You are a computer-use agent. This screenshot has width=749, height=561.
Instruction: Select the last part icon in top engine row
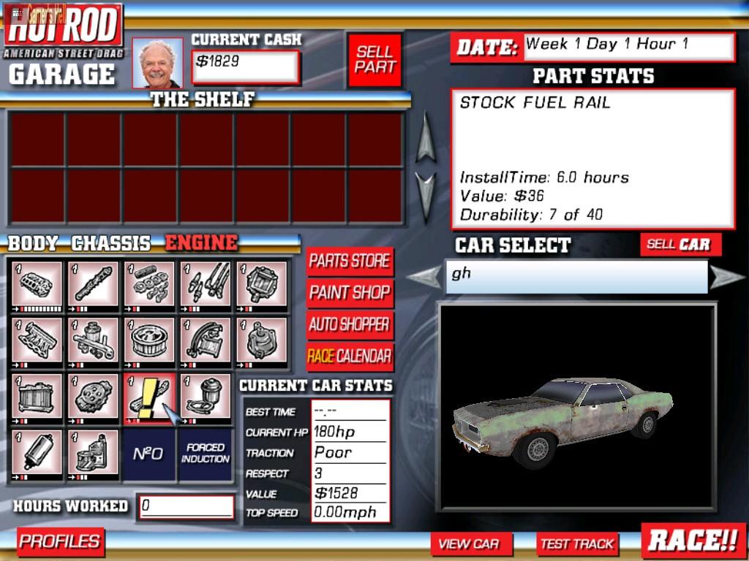[x=262, y=284]
